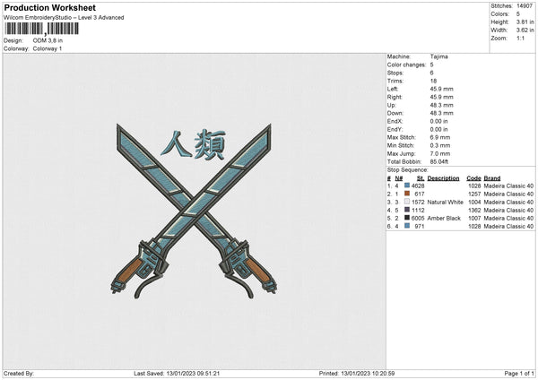Click "Wilcom EmbroideryStudio – Level 3 Advanced" text

(x=64, y=18)
